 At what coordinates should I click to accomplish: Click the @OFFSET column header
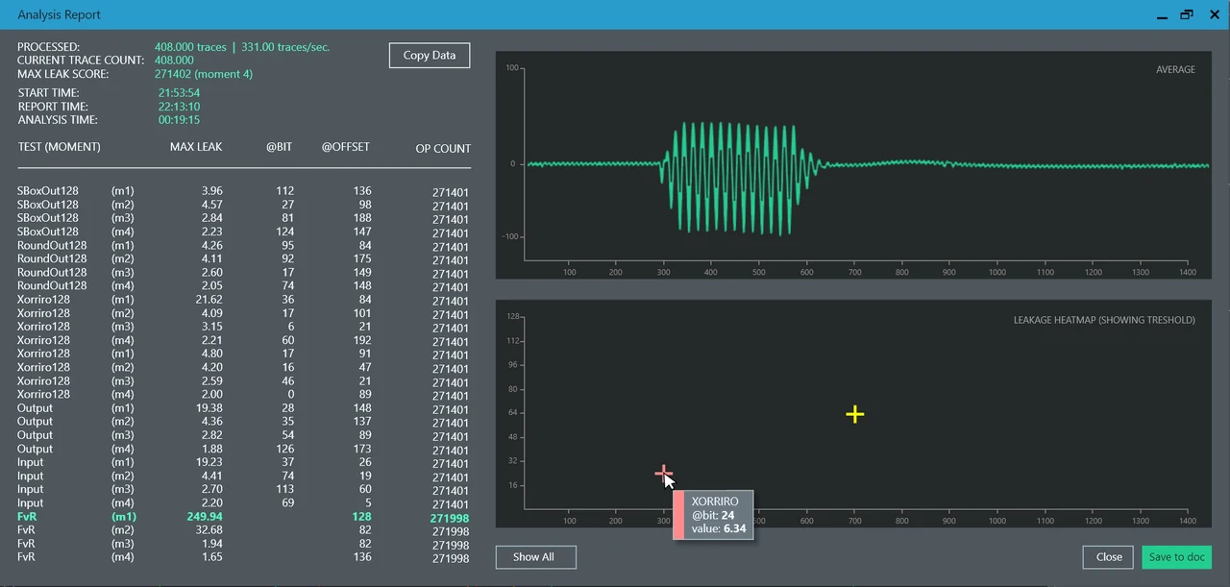346,147
